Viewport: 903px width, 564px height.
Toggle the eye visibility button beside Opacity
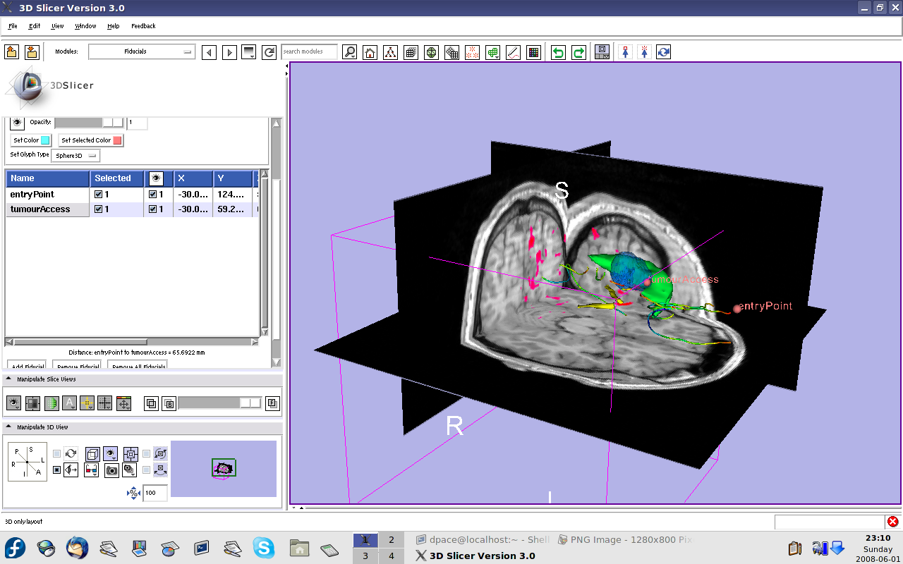17,123
